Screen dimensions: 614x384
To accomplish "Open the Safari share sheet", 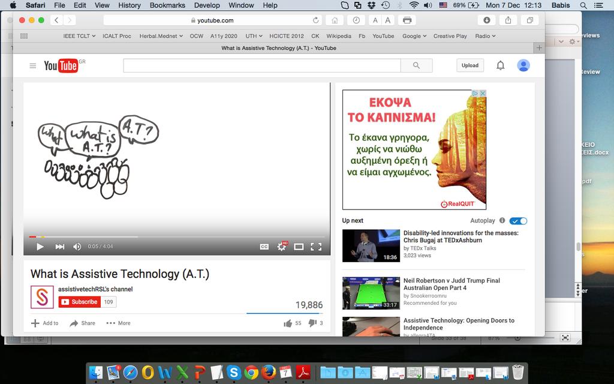I will point(508,20).
